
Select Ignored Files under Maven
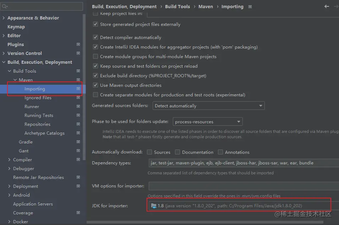click(x=38, y=98)
